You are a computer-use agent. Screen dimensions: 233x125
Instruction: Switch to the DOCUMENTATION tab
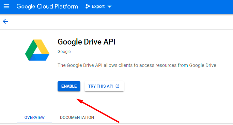77,118
